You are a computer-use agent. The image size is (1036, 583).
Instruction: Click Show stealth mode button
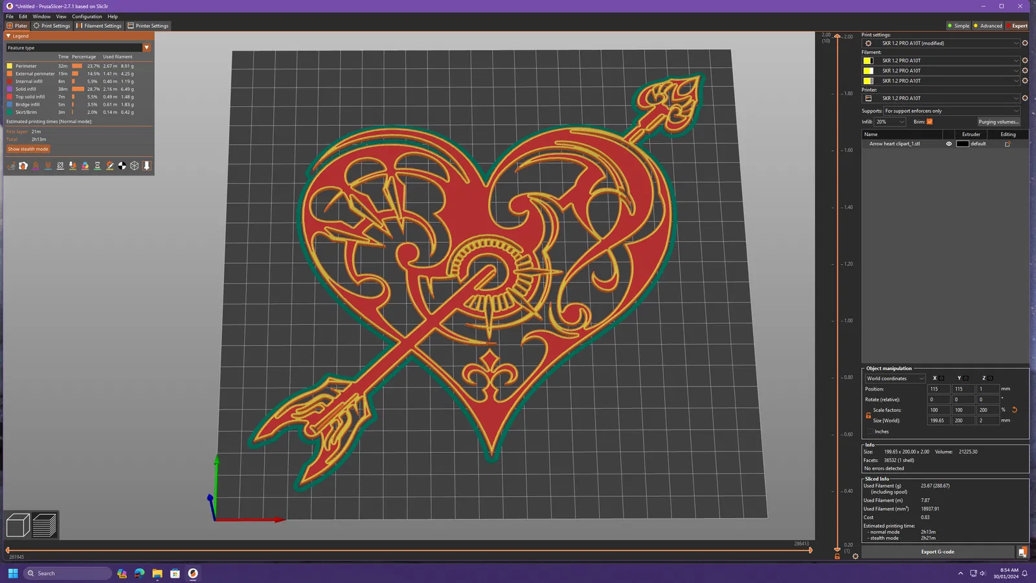pos(28,149)
